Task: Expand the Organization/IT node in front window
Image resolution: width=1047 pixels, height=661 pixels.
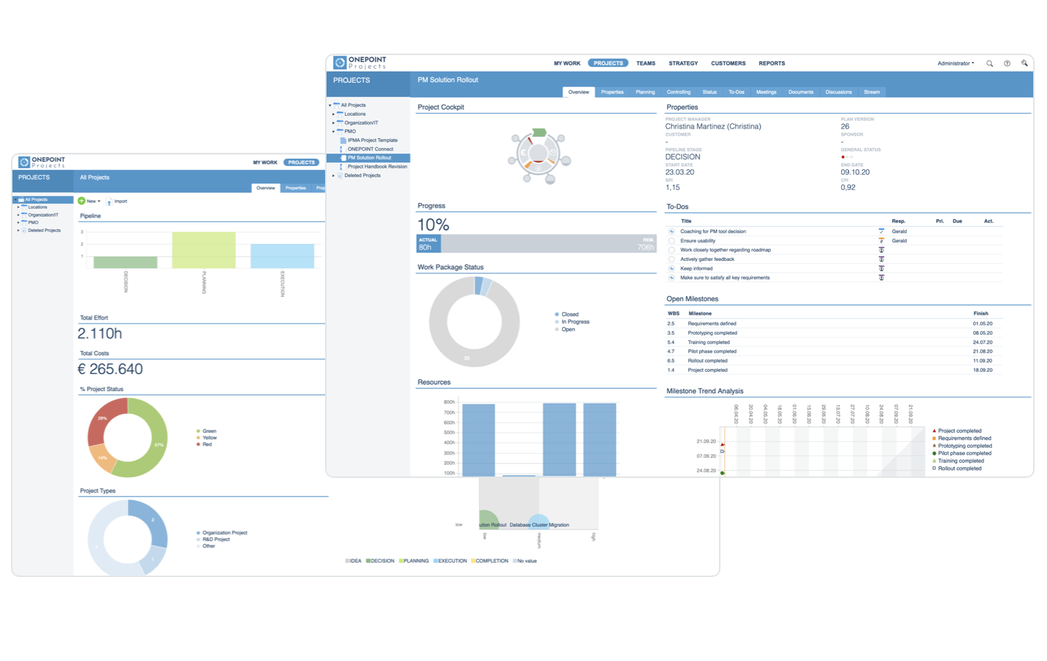Action: click(333, 123)
